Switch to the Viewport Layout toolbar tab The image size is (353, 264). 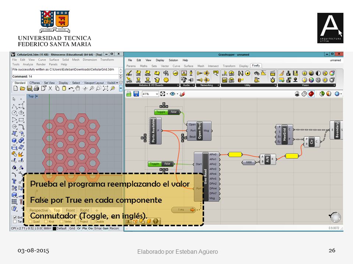[94, 83]
